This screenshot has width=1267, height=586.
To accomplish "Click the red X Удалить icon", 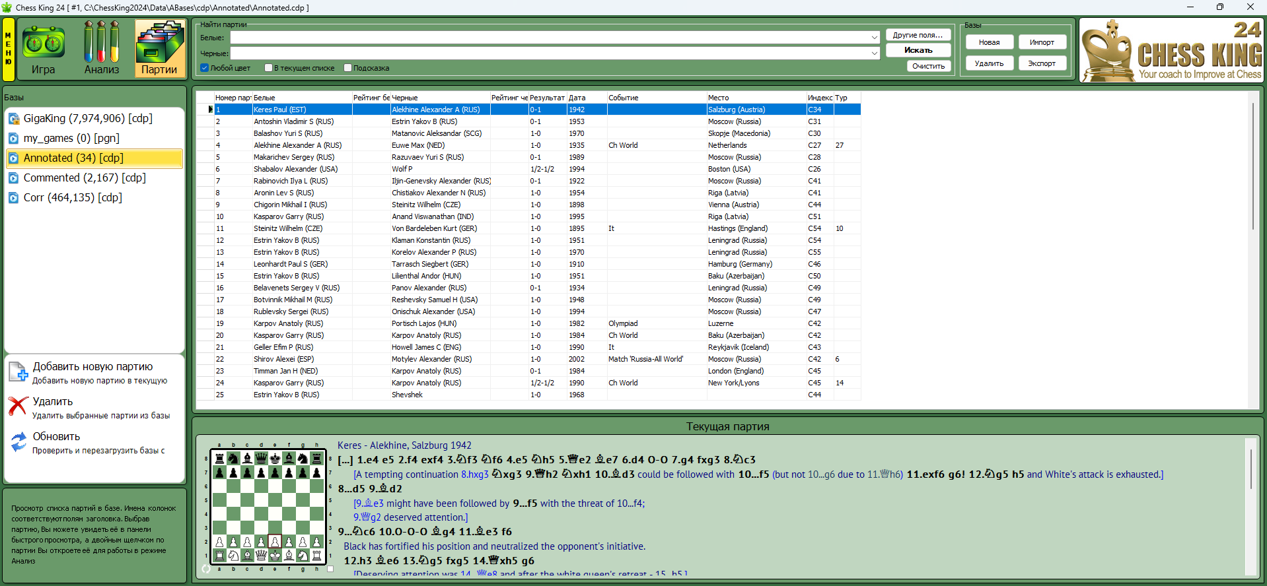I will coord(18,407).
